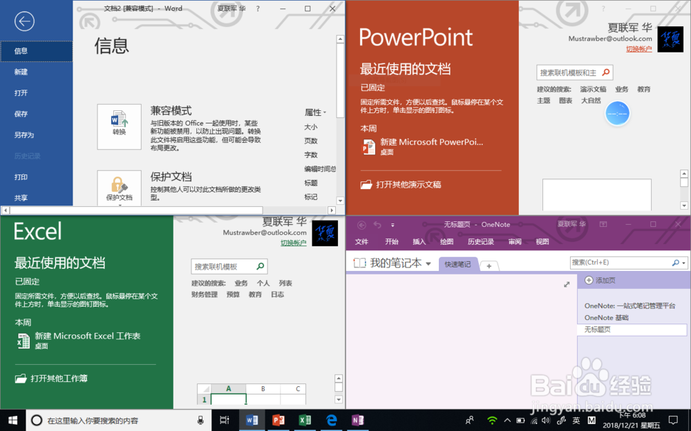Click the OneNote undo icon

click(377, 225)
